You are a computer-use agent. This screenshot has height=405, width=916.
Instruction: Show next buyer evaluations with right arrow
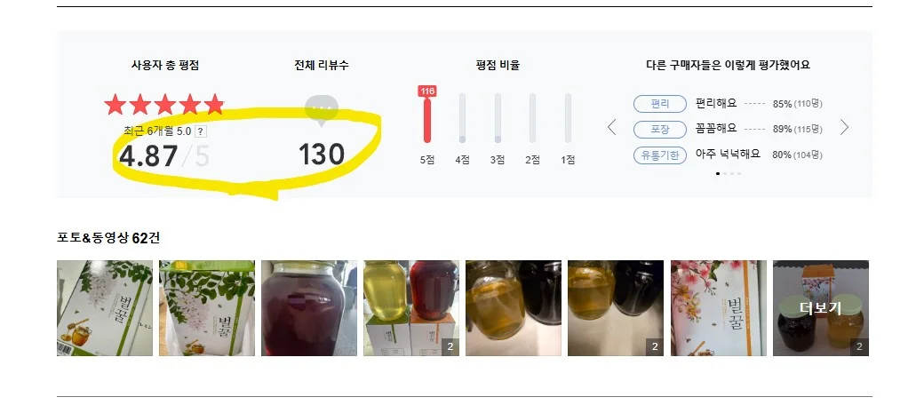click(844, 127)
